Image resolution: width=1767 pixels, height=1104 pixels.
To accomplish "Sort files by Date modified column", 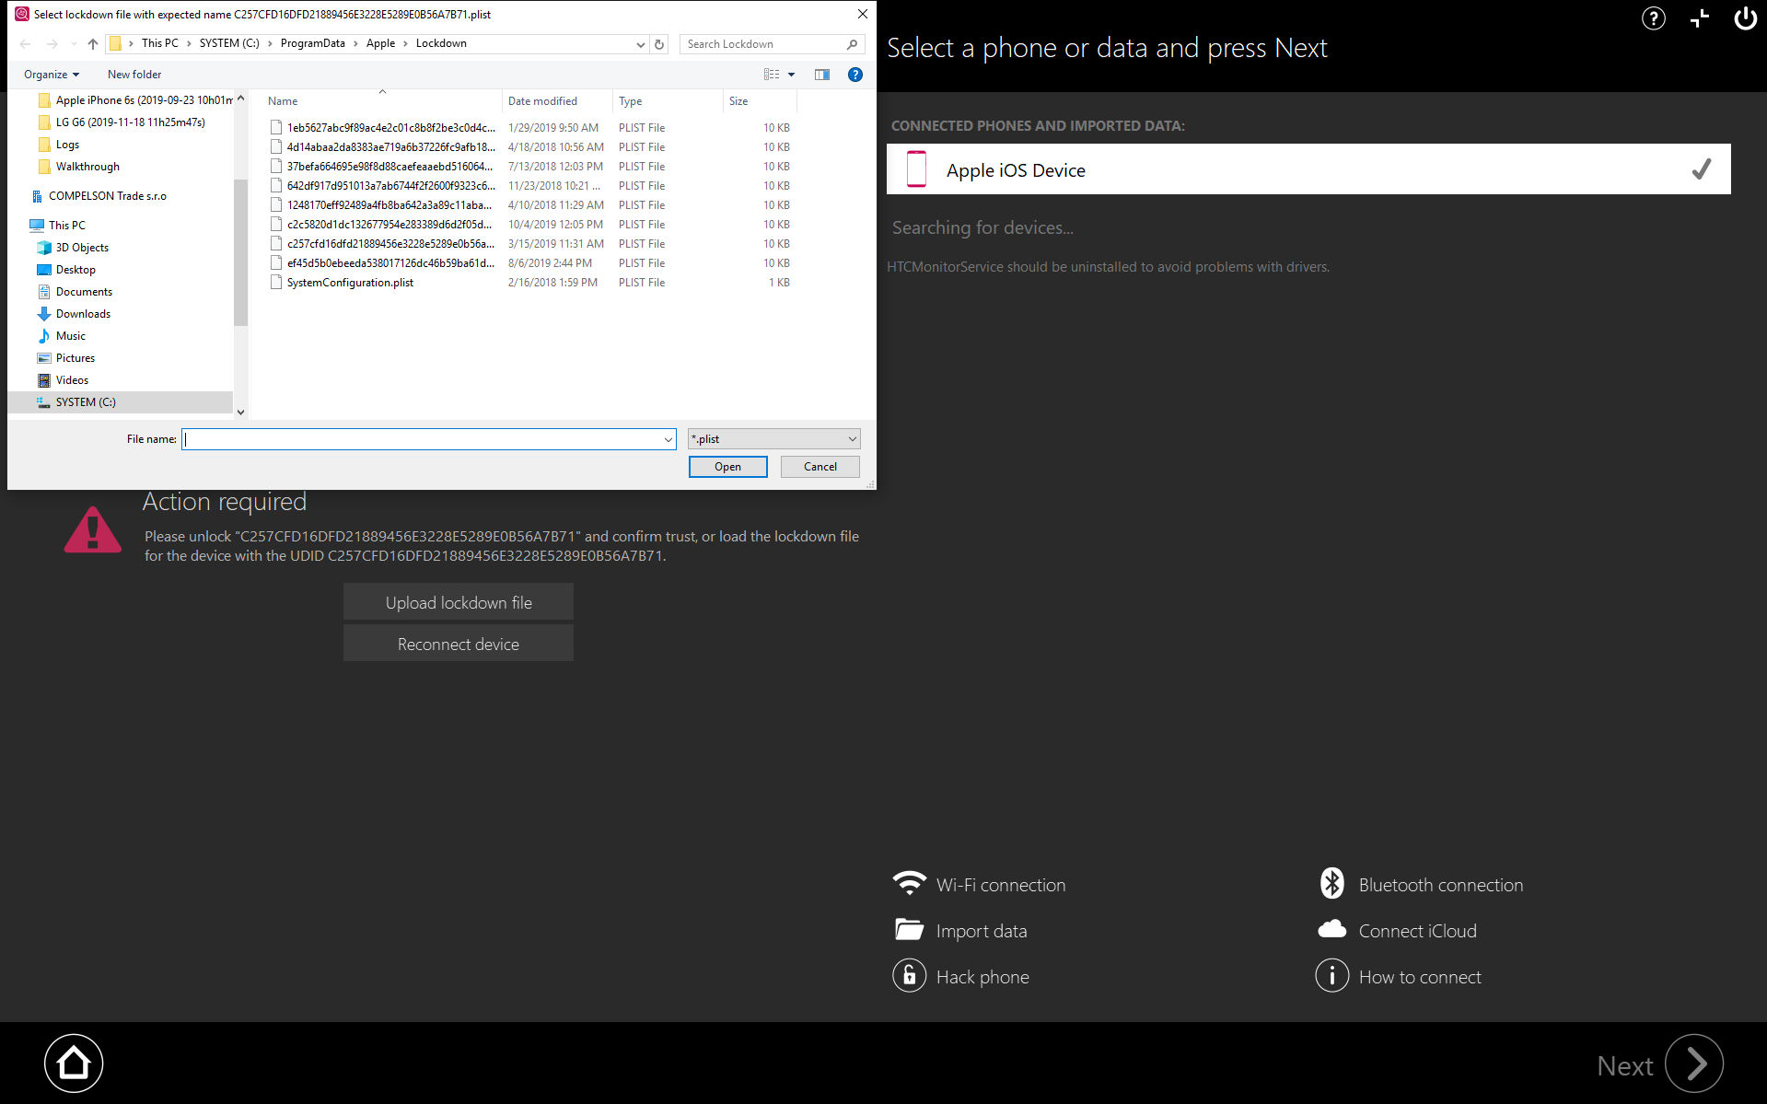I will click(557, 101).
